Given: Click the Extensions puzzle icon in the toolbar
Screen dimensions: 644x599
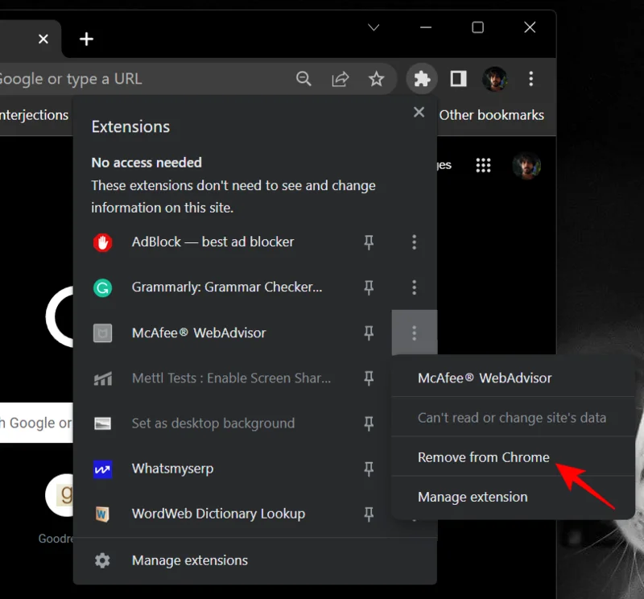Looking at the screenshot, I should (421, 79).
